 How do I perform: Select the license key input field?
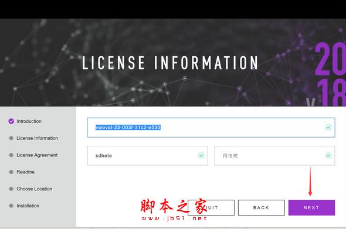point(211,128)
